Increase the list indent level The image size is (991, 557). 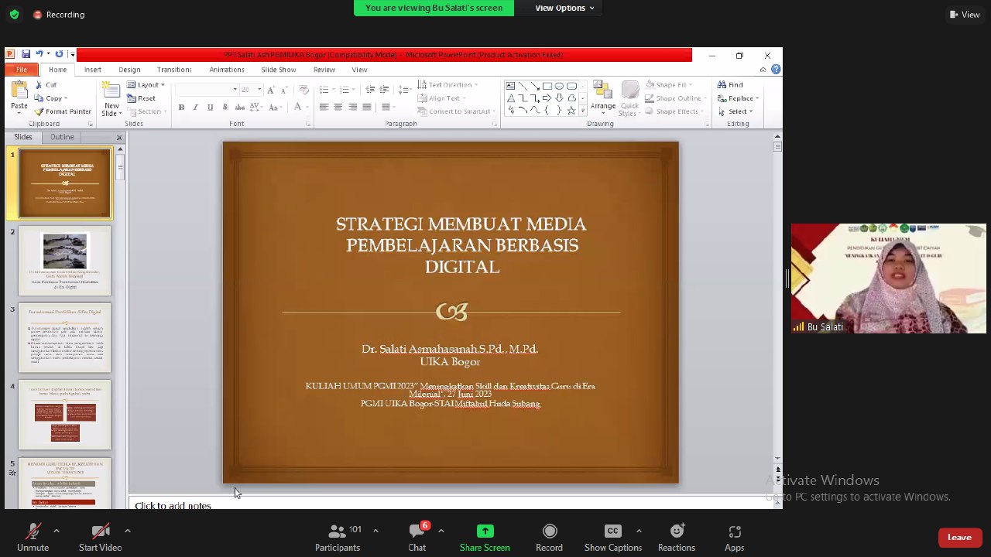pos(384,90)
